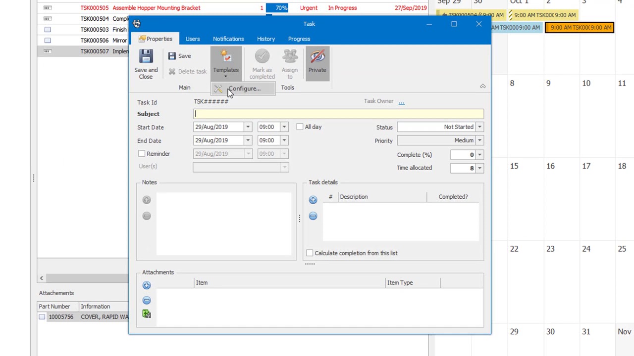Open the Templates ribbon button

226,63
